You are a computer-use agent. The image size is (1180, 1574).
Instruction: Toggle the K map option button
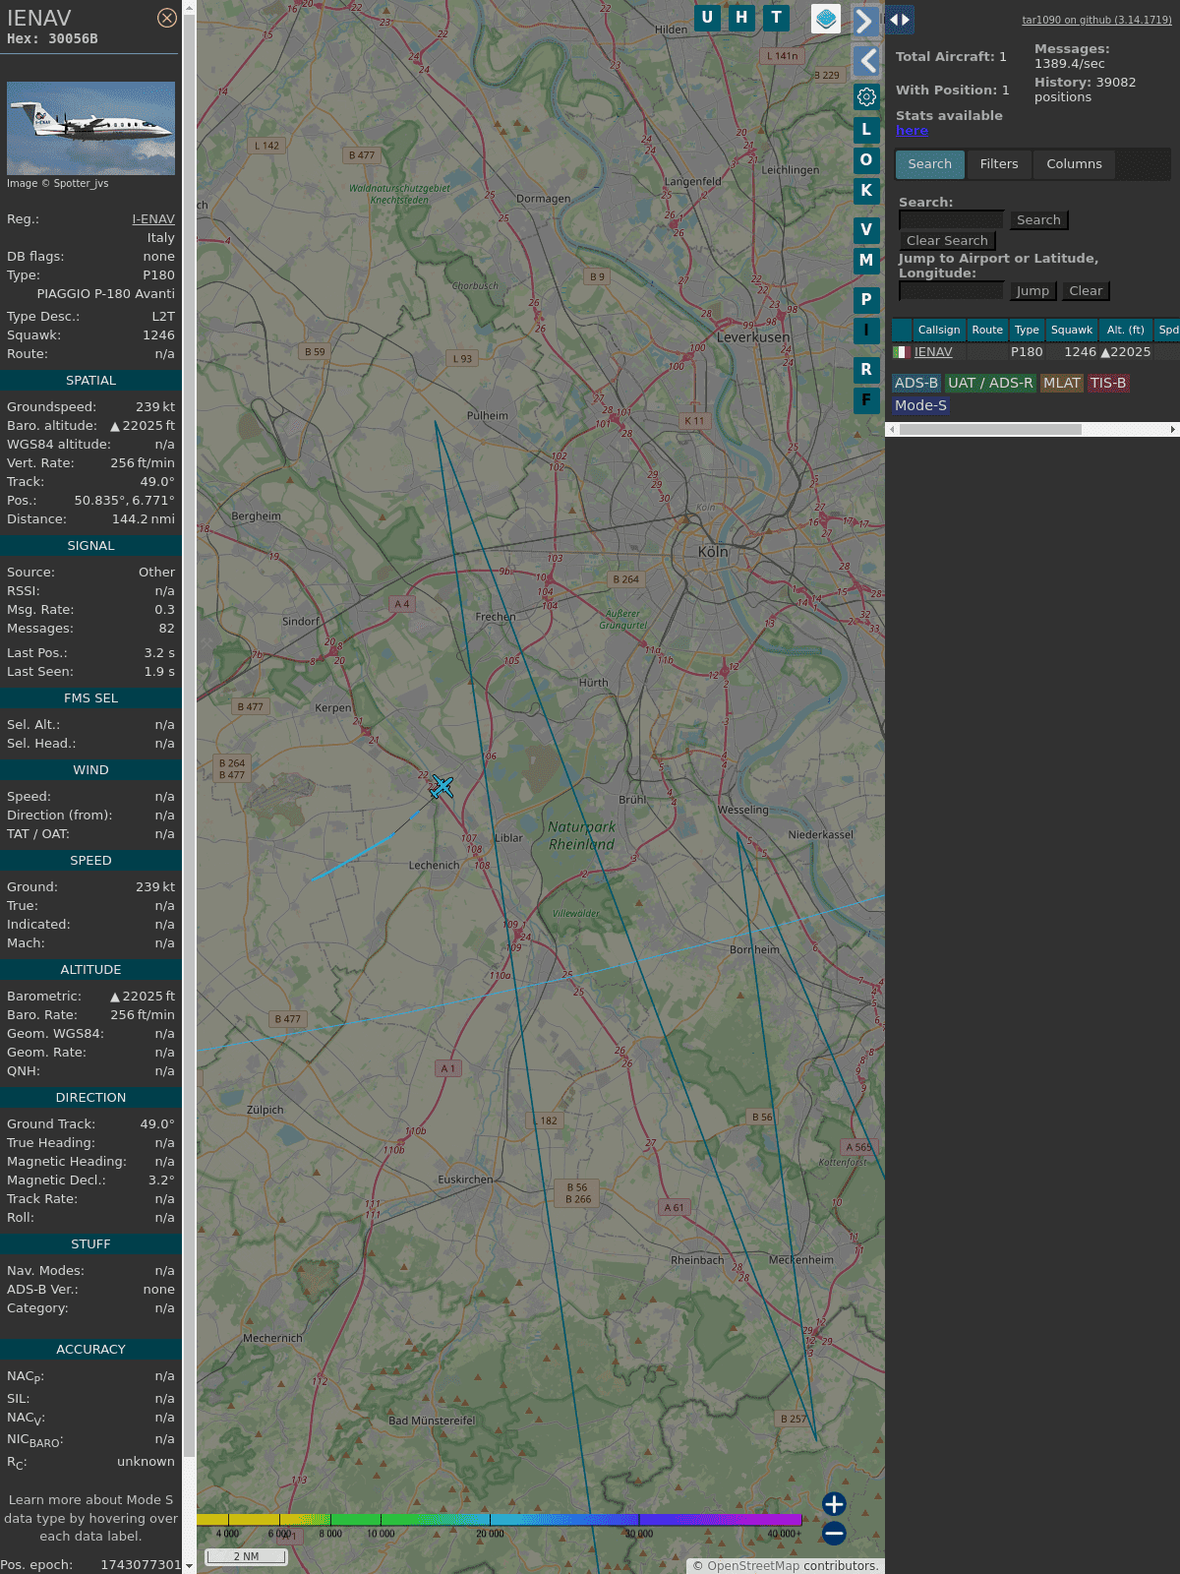[x=866, y=191]
